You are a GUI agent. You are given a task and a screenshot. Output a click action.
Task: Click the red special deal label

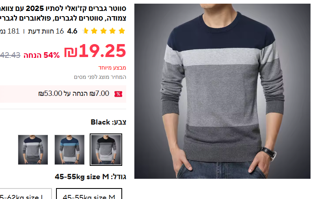(112, 68)
